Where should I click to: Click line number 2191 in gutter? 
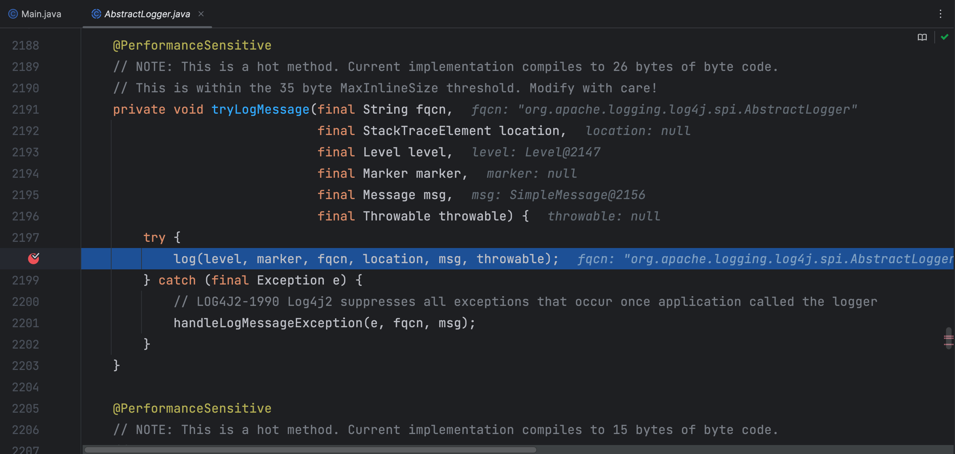coord(25,110)
